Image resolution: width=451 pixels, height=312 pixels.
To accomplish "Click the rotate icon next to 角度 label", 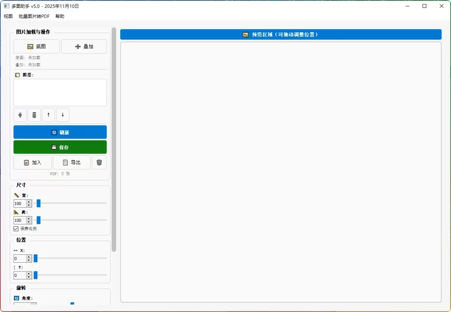I will [x=16, y=298].
